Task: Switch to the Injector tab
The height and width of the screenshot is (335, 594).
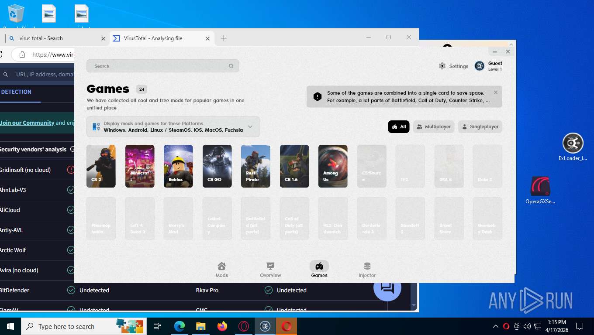Action: pyautogui.click(x=367, y=270)
